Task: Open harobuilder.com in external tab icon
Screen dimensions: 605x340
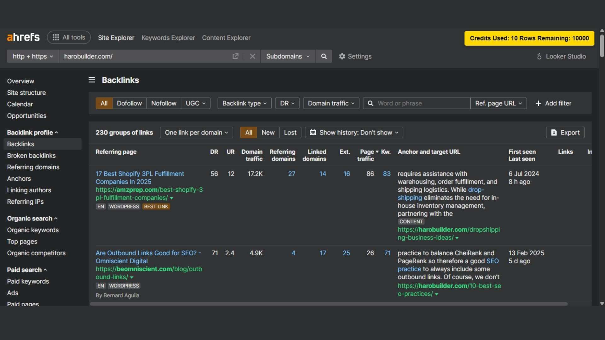Action: pyautogui.click(x=235, y=56)
